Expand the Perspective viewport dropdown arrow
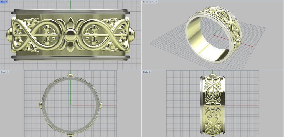The height and width of the screenshot is (137, 284). point(157,2)
